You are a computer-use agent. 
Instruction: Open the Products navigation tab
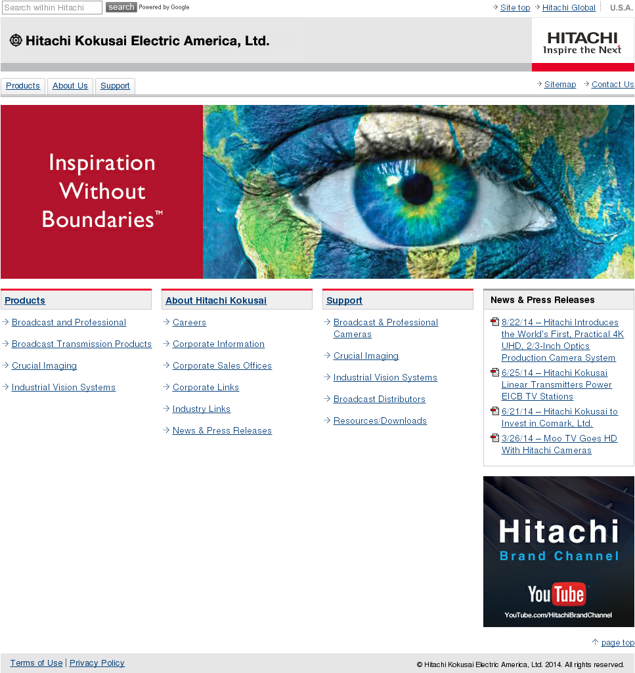[23, 86]
